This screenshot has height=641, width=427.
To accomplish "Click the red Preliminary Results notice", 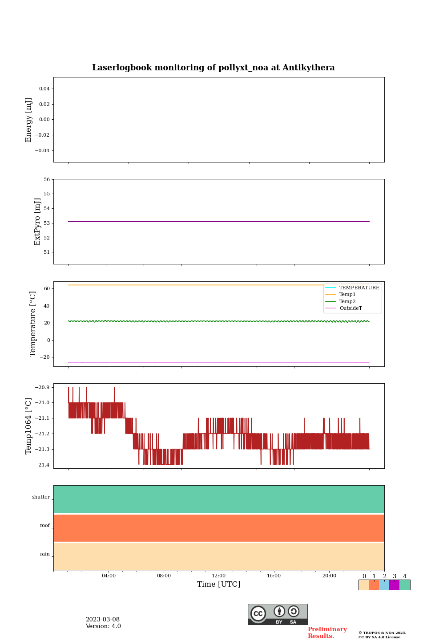I will click(x=327, y=633).
